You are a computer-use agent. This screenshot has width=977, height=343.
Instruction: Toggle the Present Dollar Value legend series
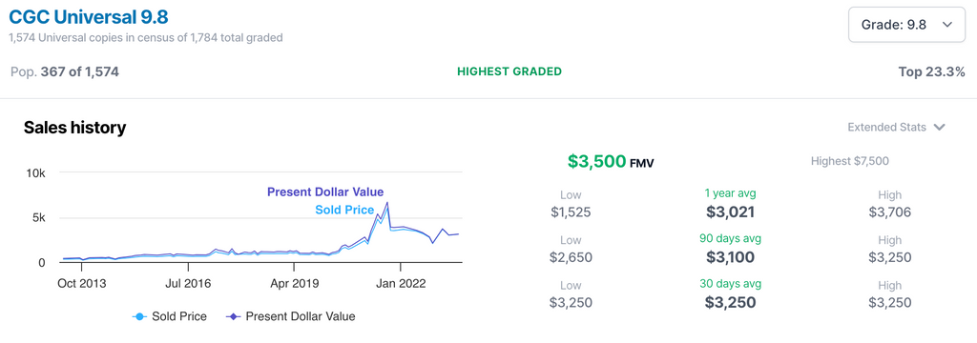(x=289, y=316)
